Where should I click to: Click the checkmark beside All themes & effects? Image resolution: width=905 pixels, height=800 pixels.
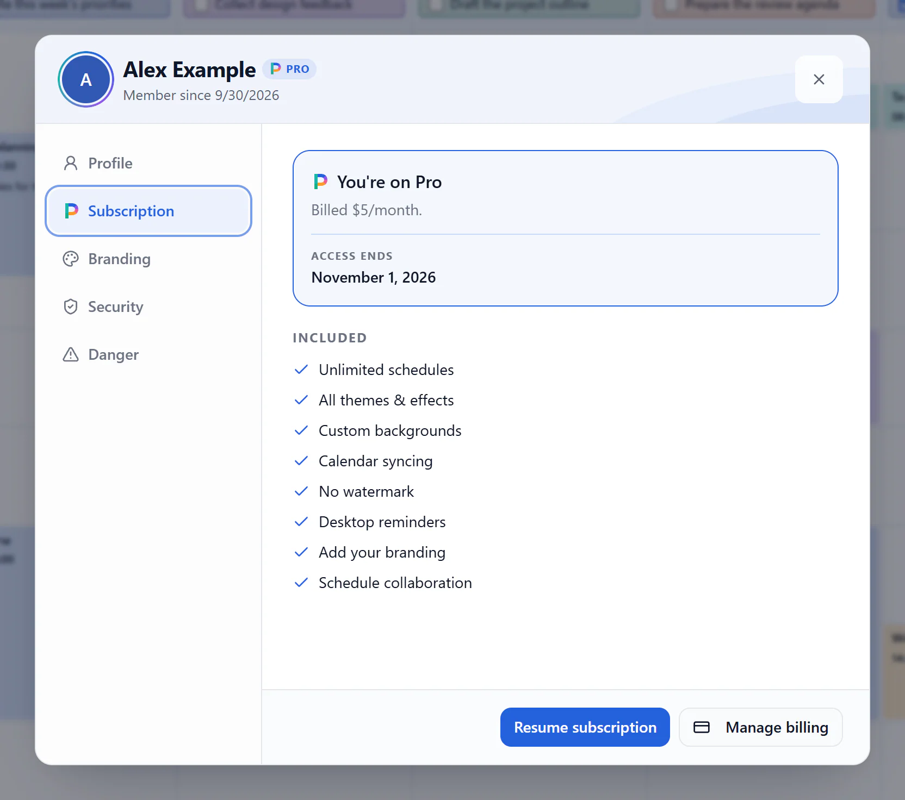301,400
